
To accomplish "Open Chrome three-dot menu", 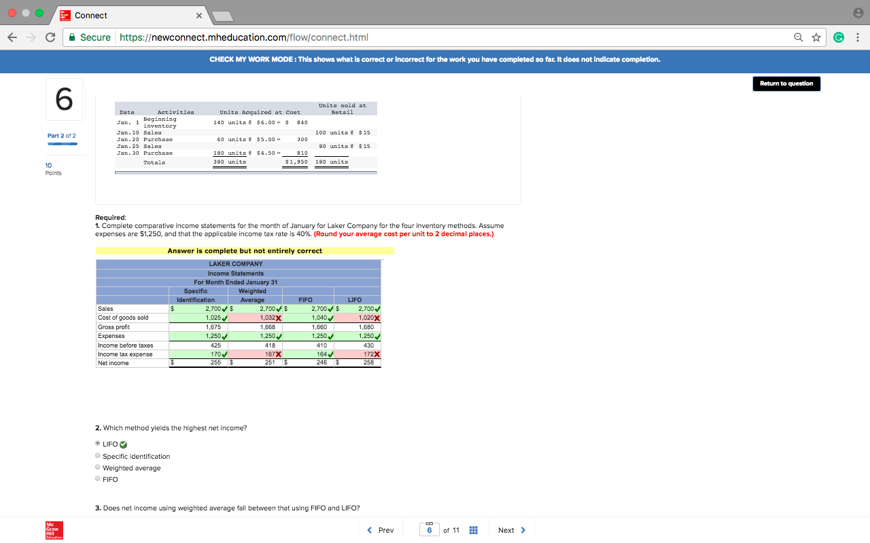I will tap(858, 37).
